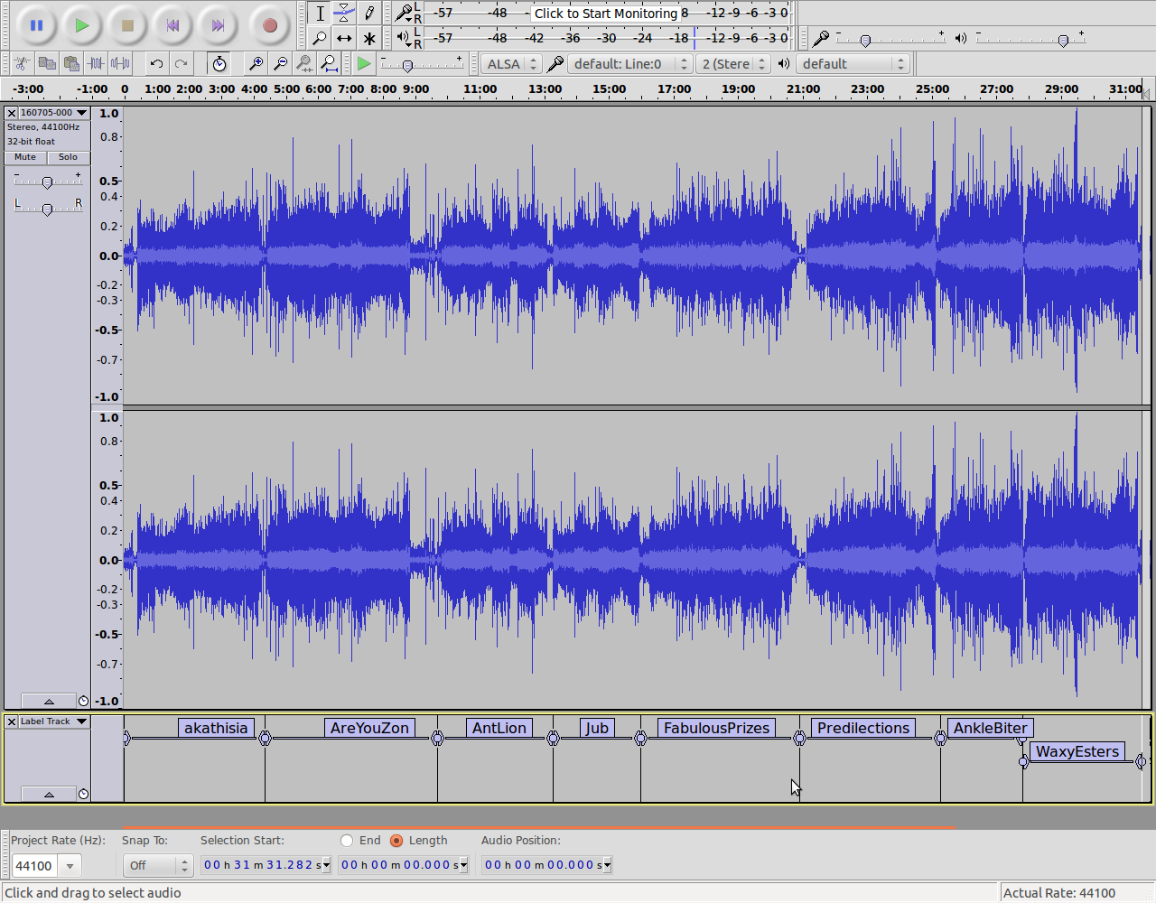Image resolution: width=1156 pixels, height=903 pixels.
Task: Click the FabulousPrizes label
Action: [716, 728]
